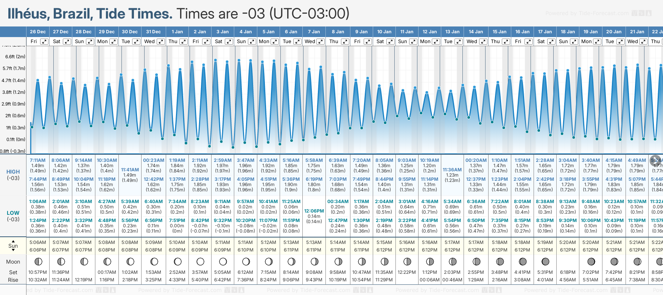Image resolution: width=663 pixels, height=295 pixels.
Task: Expand the Wed 21 Jan day details
Action: point(643,42)
